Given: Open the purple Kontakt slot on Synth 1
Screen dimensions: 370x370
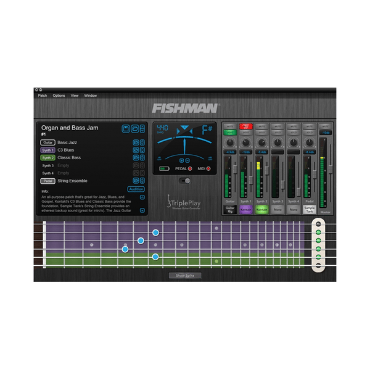Looking at the screenshot, I should click(246, 210).
